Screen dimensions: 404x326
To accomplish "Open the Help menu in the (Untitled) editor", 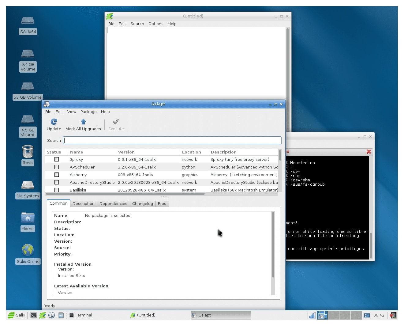I will click(172, 24).
